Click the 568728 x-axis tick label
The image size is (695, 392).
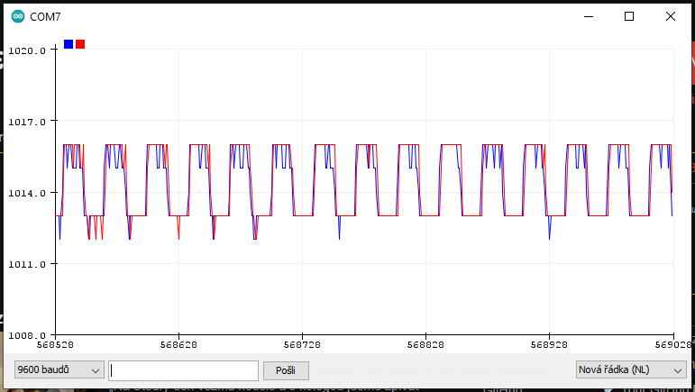click(303, 343)
